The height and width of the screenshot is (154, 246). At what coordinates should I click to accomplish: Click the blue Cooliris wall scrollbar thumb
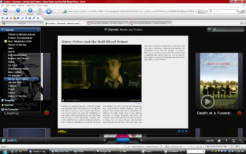[123, 141]
